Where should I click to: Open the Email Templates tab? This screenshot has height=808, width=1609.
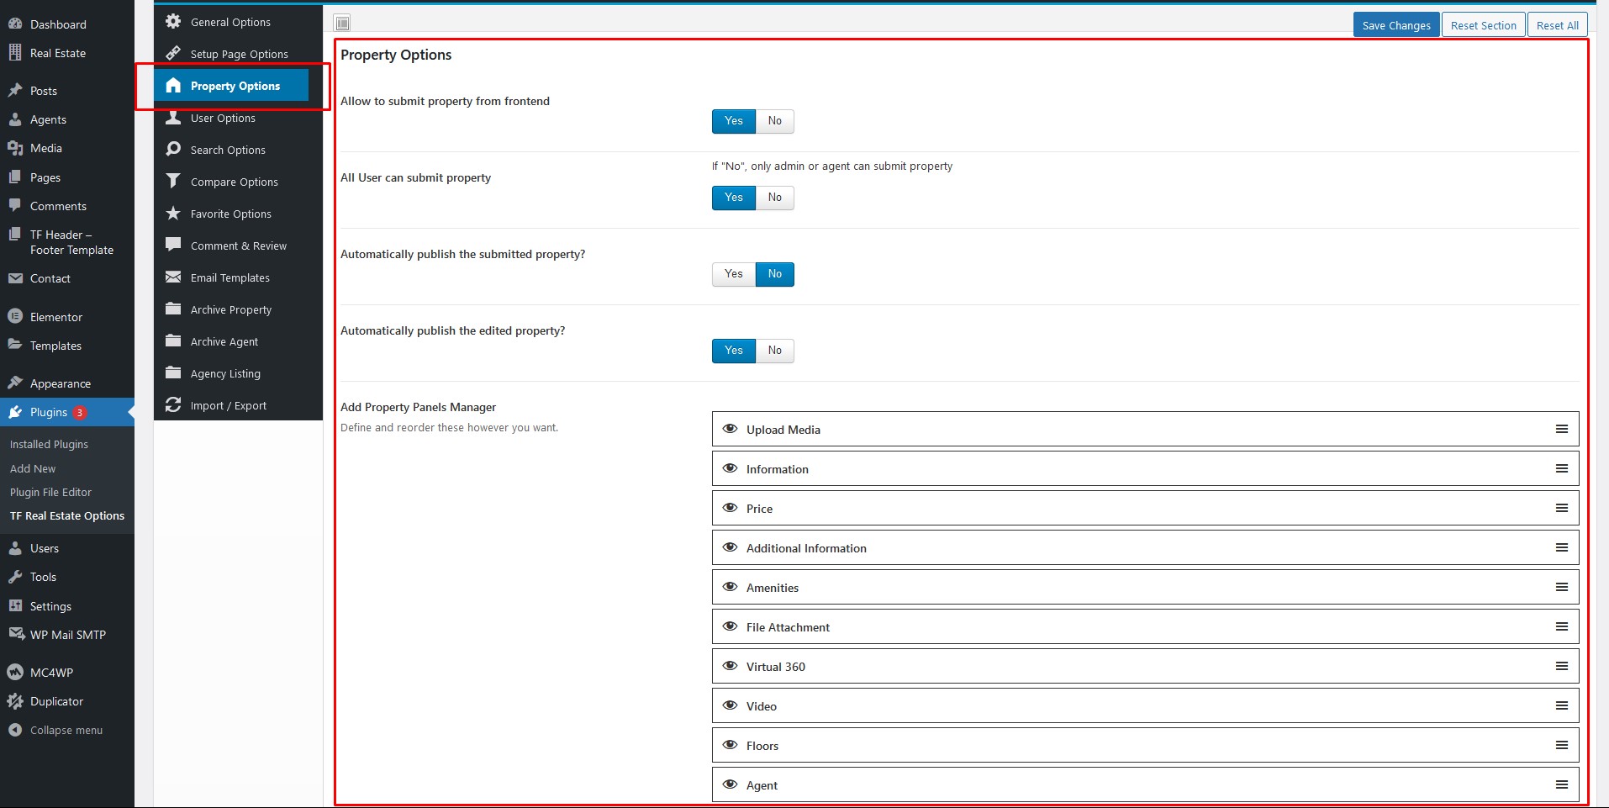[238, 277]
